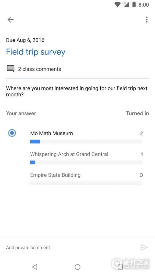Expand the 2 class comments section
Image resolution: width=155 pixels, height=276 pixels.
39,69
